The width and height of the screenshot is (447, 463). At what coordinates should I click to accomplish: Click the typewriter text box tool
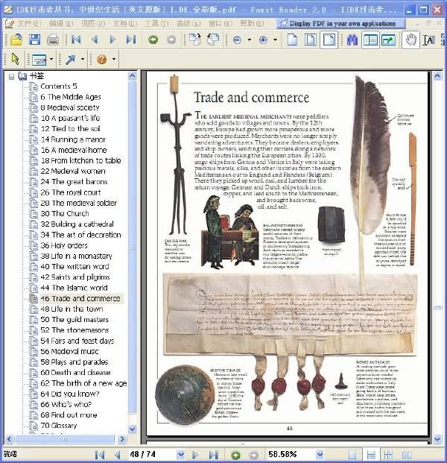click(39, 60)
